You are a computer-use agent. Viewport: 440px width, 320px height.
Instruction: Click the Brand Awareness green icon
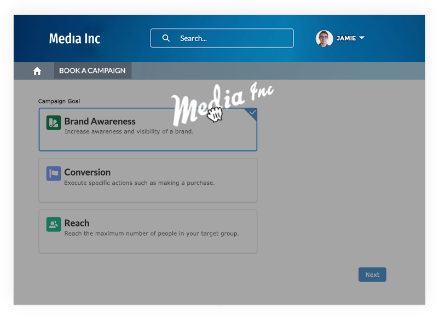pos(54,123)
